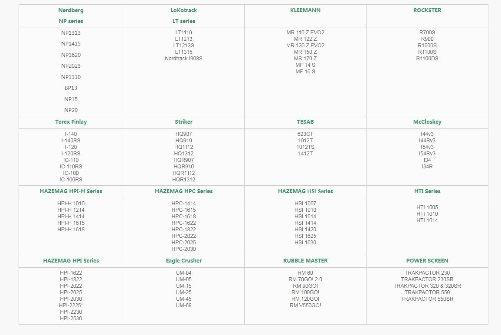This screenshot has height=335, width=501.
Task: Click the KLEEMANN header
Action: coord(305,10)
